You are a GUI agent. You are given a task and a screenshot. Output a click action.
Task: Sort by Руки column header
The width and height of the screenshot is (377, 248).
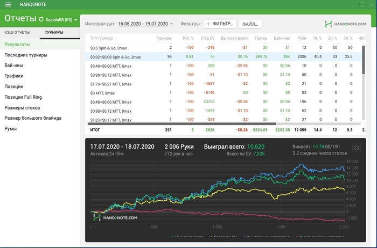click(302, 38)
